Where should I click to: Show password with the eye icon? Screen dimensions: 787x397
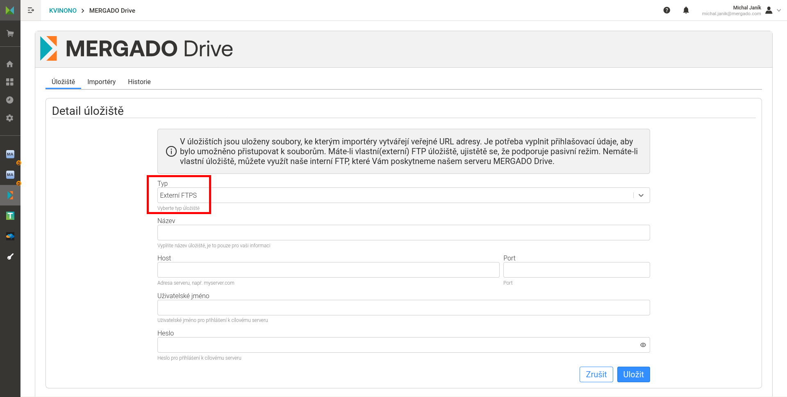click(x=643, y=345)
